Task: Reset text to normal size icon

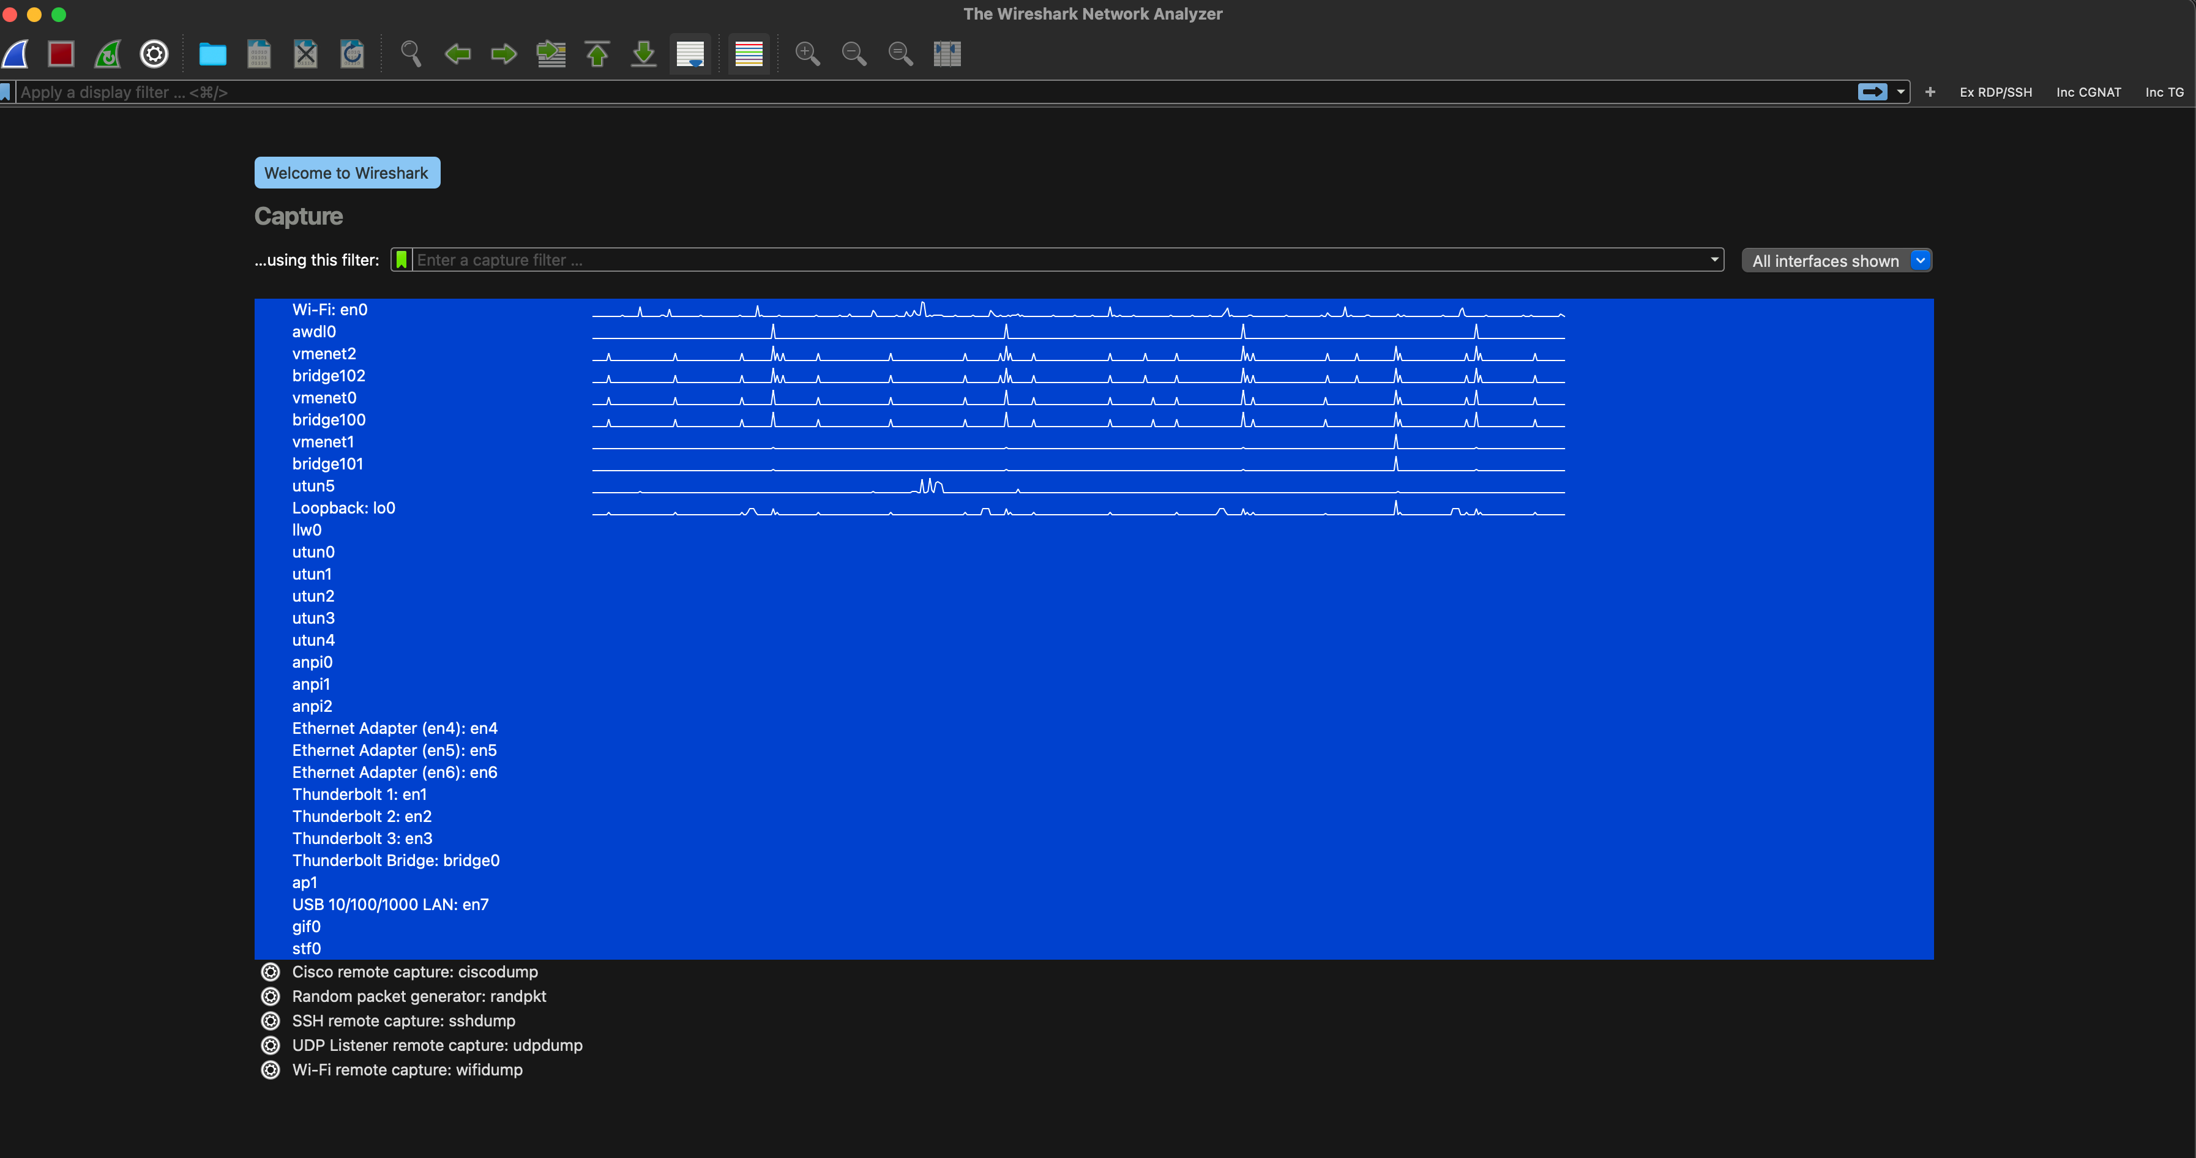Action: tap(900, 54)
